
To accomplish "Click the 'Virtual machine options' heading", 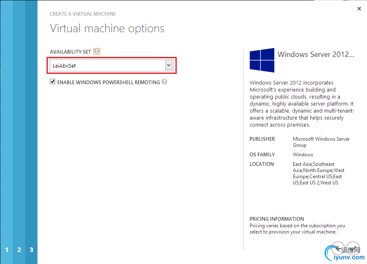I will click(107, 28).
